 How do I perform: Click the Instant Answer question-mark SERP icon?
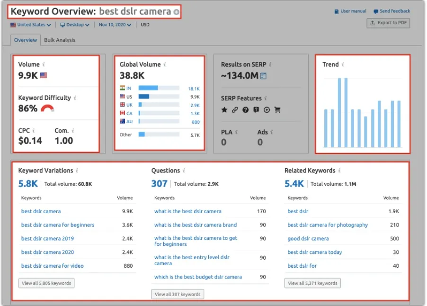[246, 109]
